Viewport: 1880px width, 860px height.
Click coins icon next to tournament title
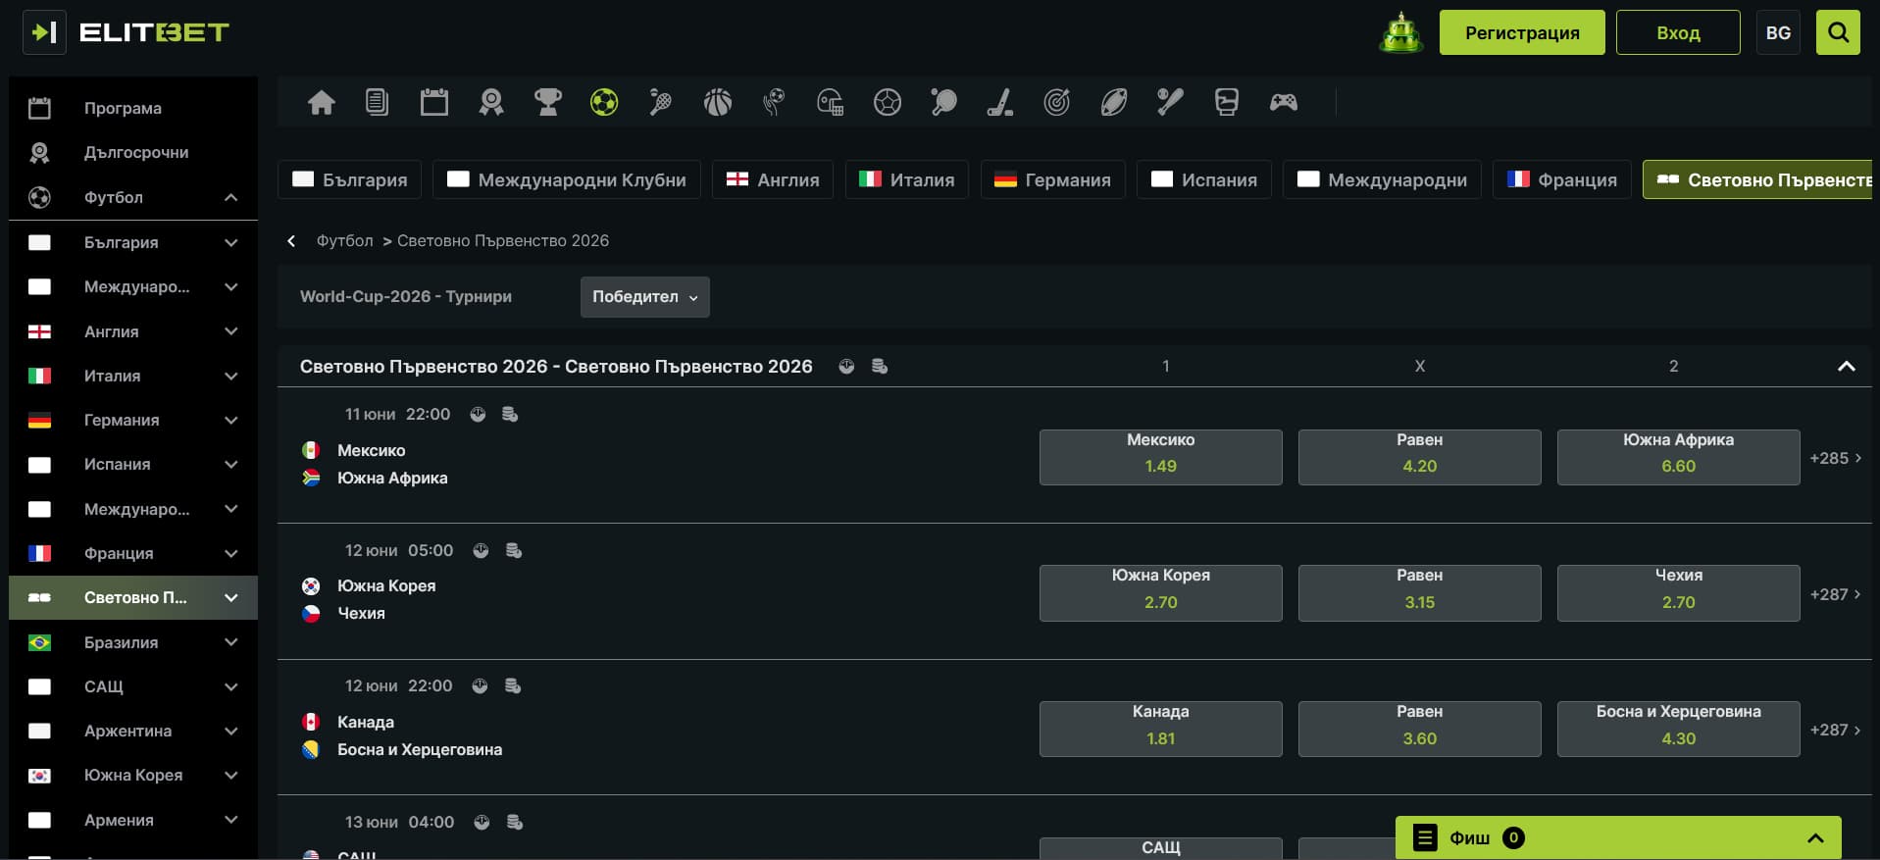tap(880, 367)
